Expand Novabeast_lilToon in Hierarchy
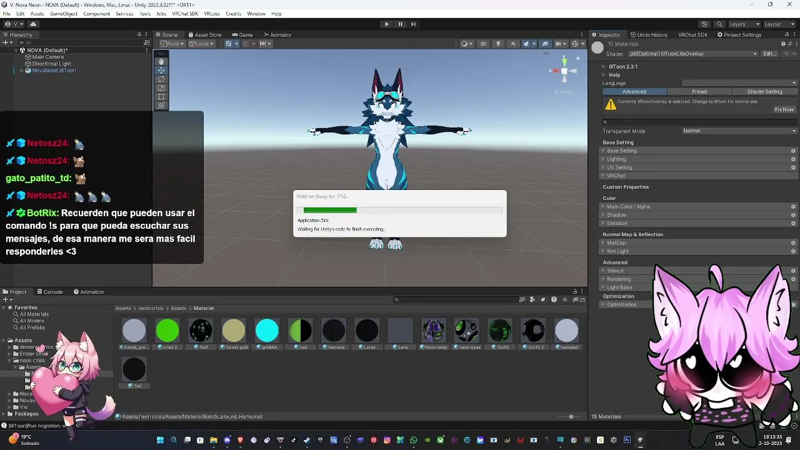Viewport: 800px width, 450px height. (22, 71)
